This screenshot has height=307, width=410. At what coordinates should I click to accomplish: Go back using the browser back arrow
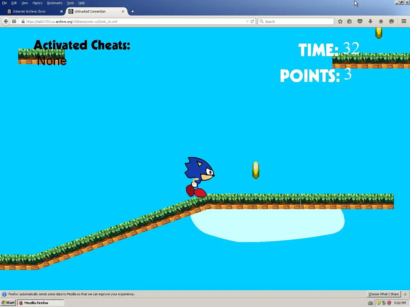(x=6, y=21)
